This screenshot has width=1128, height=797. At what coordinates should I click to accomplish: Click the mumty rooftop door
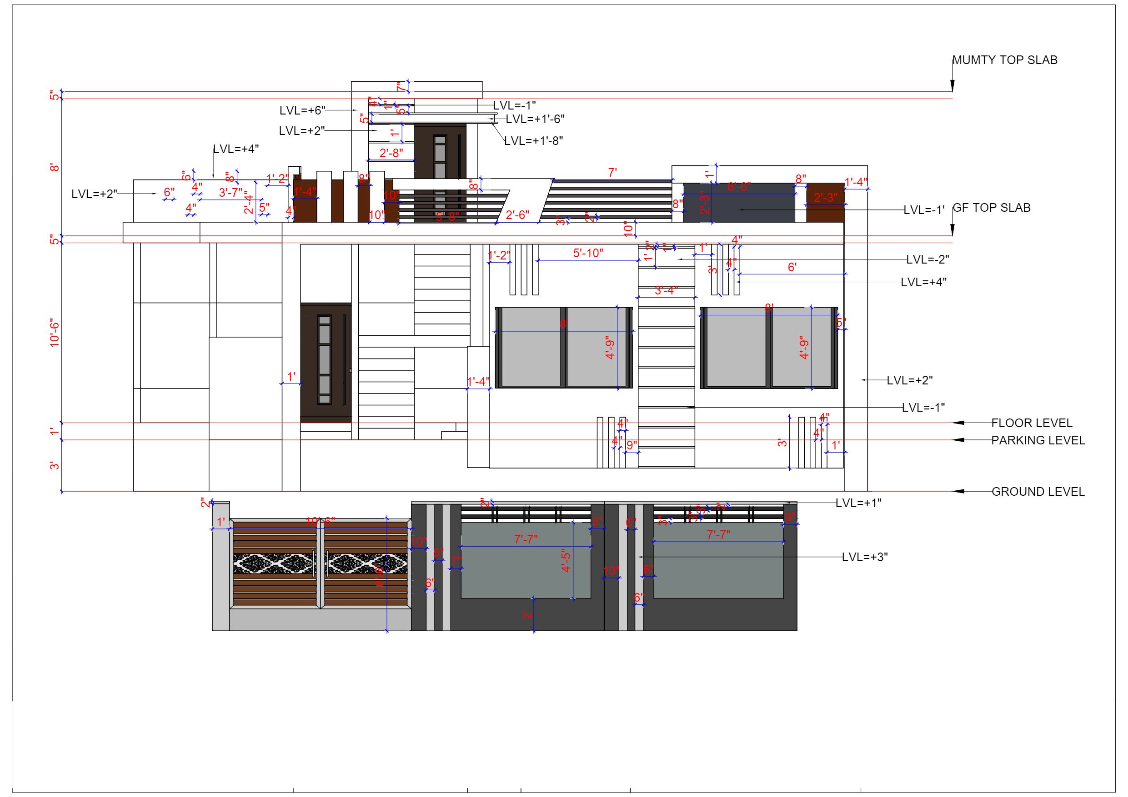(440, 173)
